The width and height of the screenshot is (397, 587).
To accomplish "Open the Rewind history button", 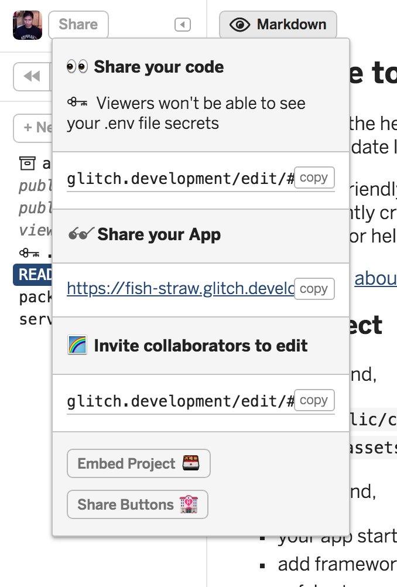I will tap(32, 76).
